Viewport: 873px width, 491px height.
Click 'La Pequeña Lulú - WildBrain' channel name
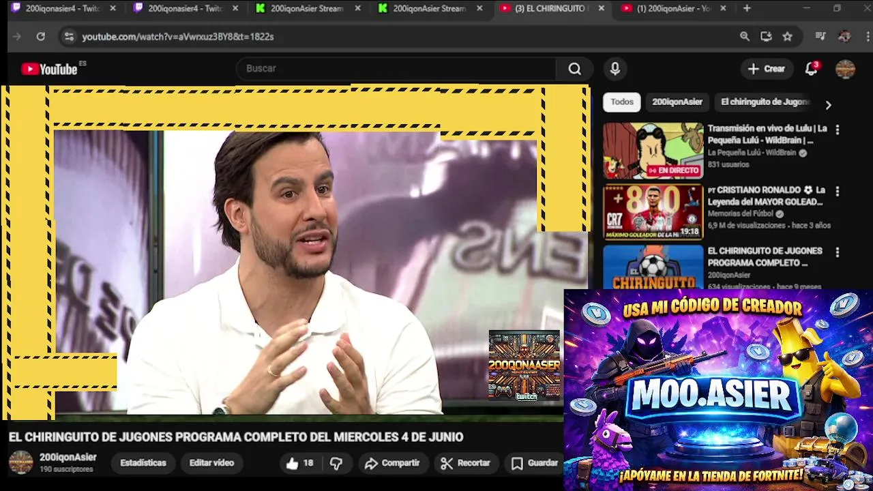click(x=752, y=153)
